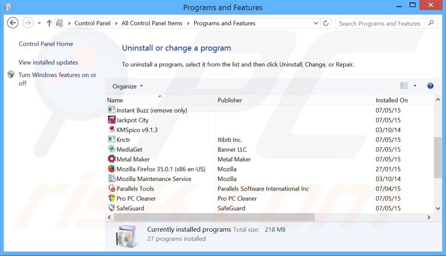Select the Jackpot City entry
This screenshot has height=256, width=446.
pyautogui.click(x=133, y=120)
